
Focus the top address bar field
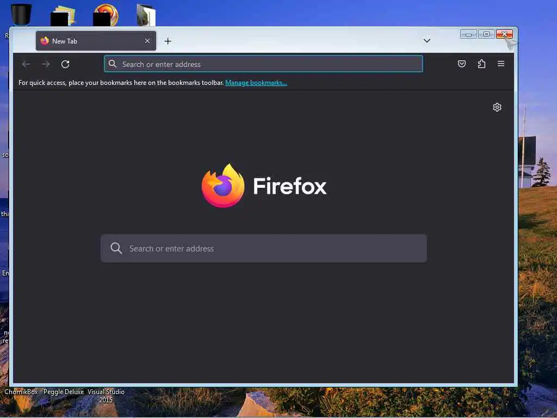264,64
